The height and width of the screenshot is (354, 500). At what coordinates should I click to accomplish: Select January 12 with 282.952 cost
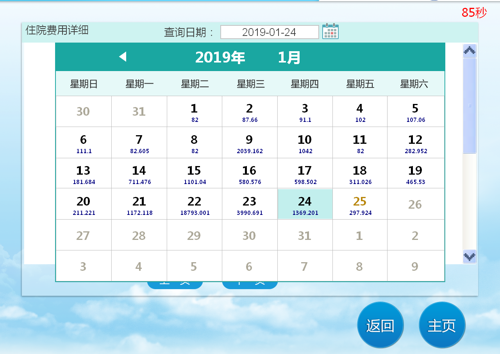415,143
